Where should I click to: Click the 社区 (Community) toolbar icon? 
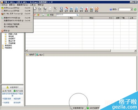click(91, 10)
